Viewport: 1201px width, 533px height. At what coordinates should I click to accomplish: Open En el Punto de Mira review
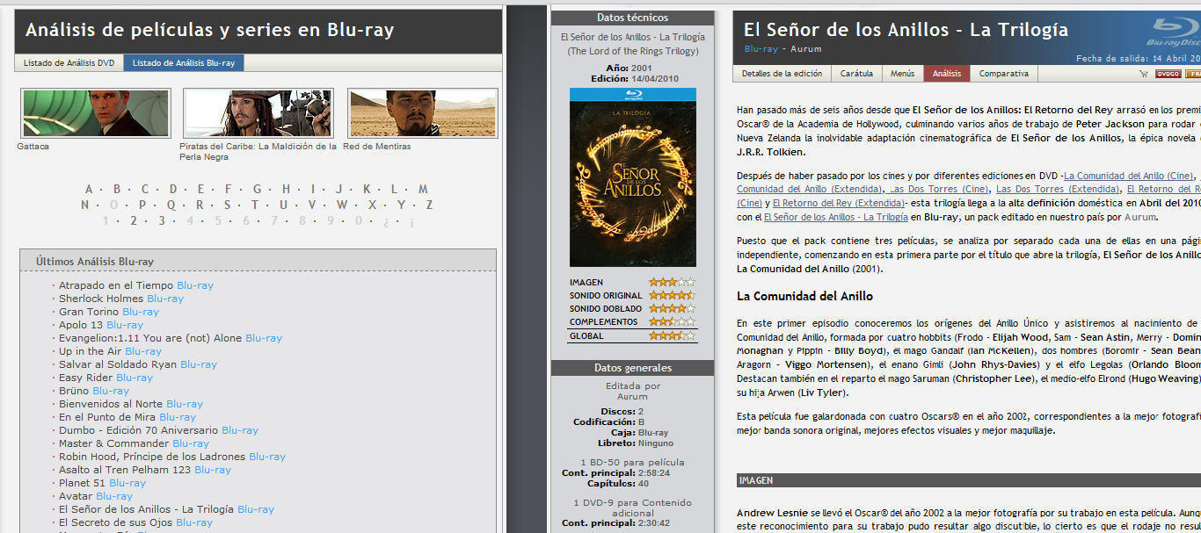(x=127, y=417)
